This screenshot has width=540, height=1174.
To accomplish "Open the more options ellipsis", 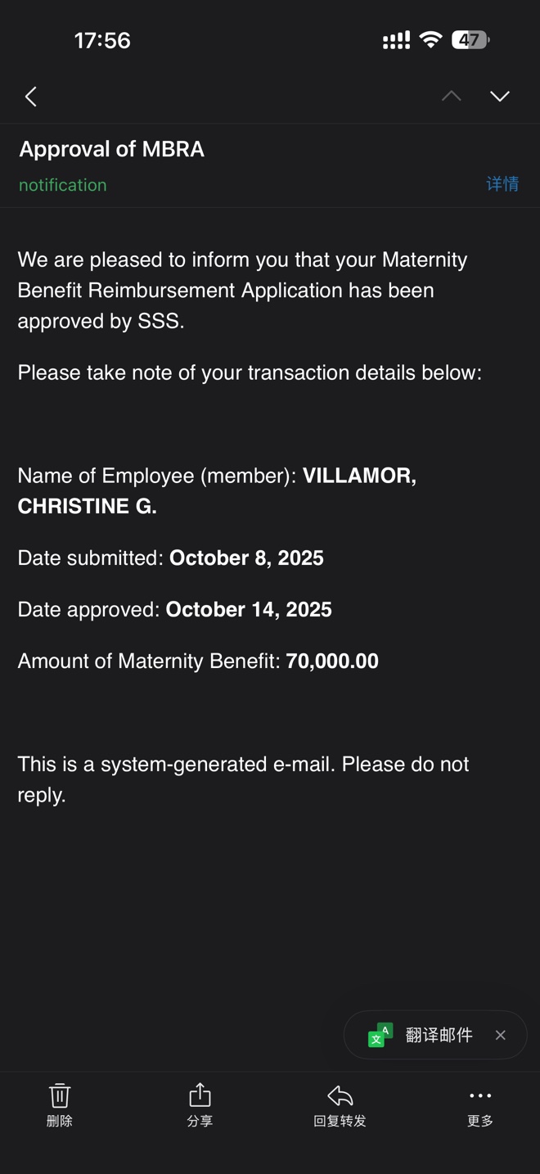I will coord(480,1095).
